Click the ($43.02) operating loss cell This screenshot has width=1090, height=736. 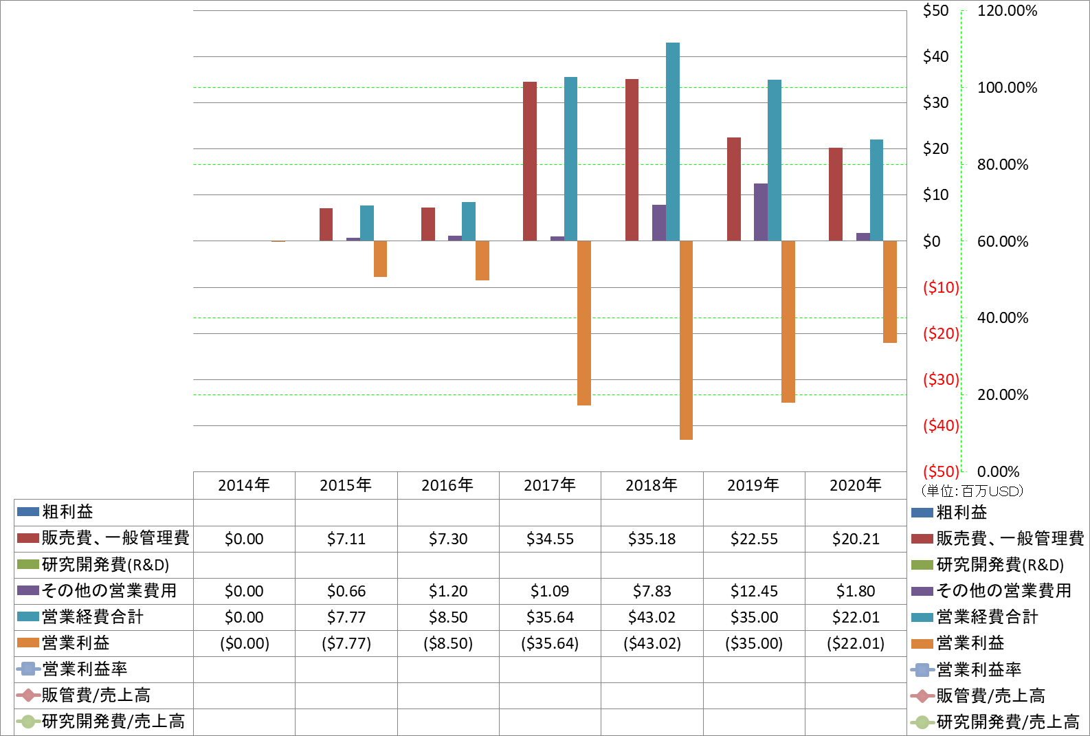652,643
